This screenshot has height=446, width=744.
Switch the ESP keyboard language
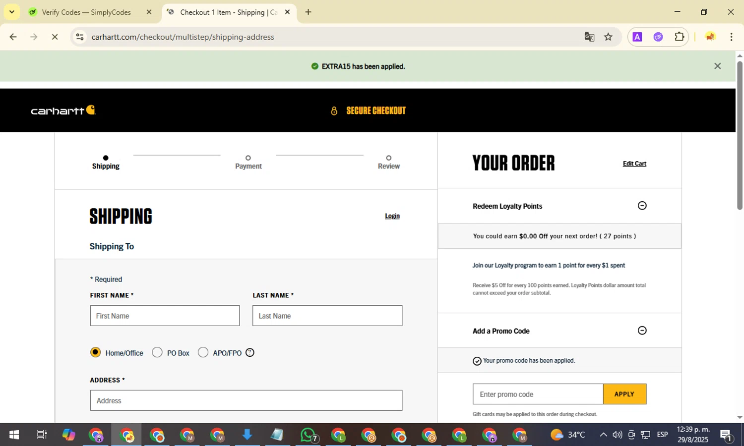coord(662,435)
